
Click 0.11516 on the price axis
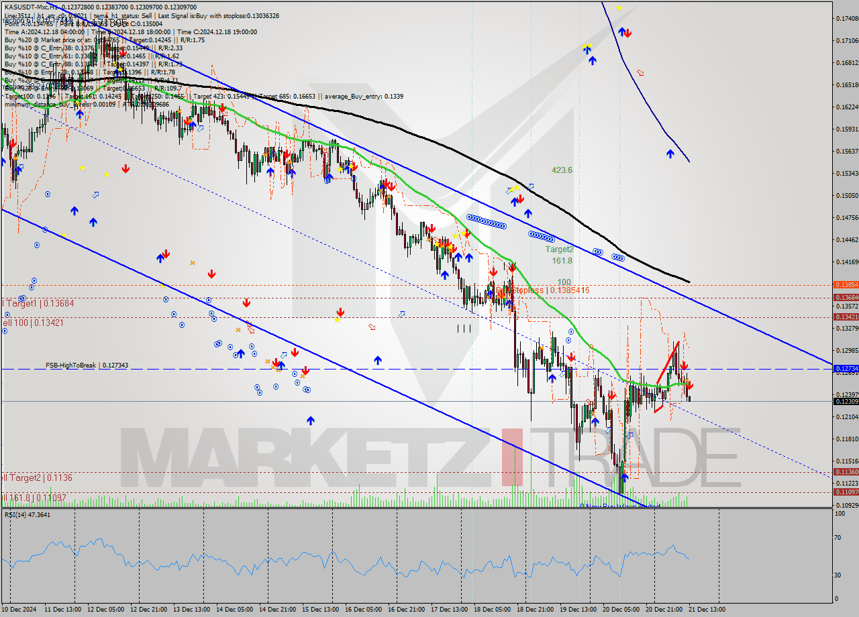[846, 461]
